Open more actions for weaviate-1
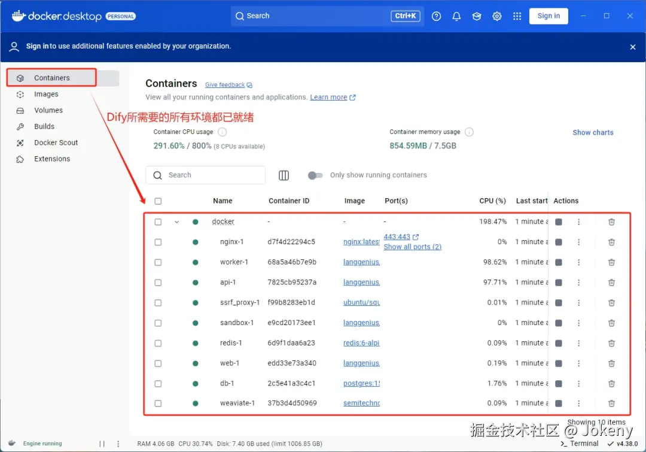 (x=579, y=404)
